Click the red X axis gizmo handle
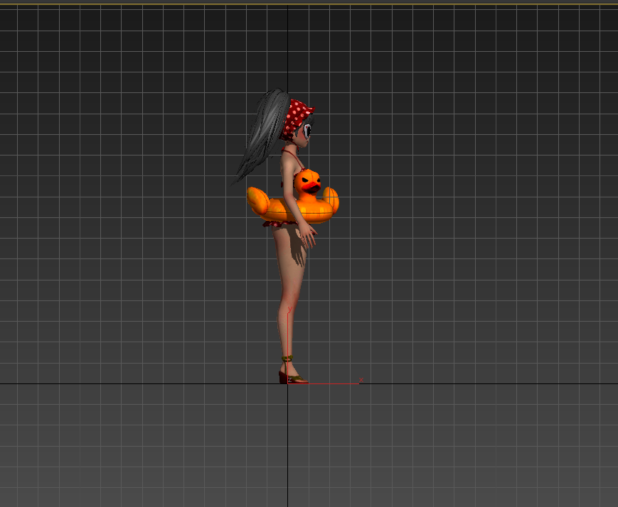This screenshot has width=618, height=507. point(334,383)
